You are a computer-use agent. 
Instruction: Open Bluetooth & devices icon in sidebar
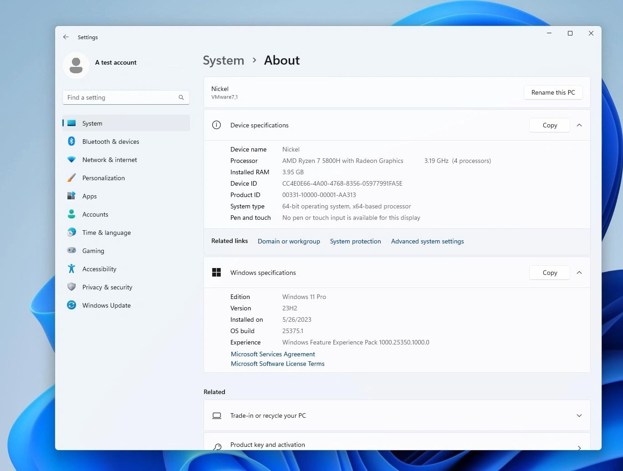pos(71,142)
